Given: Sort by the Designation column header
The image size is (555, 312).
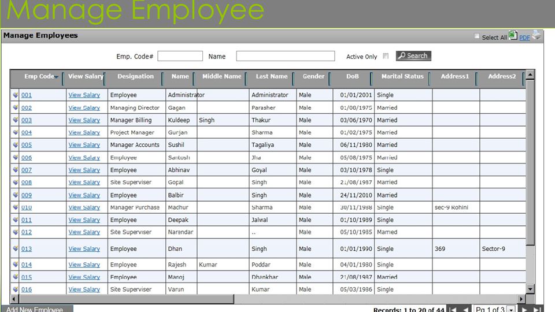Looking at the screenshot, I should (x=135, y=76).
